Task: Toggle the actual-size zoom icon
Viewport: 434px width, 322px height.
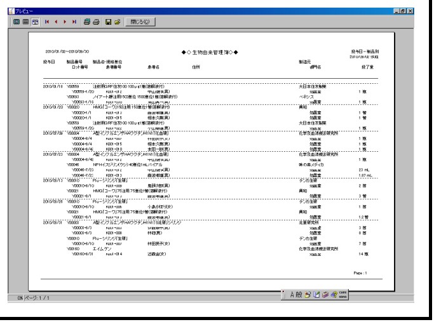Action: tap(35, 22)
